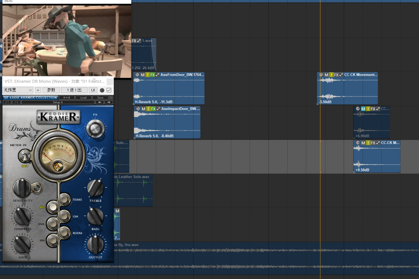Click the plugin wet/dry mix knob
Screen dimensions: 419x279
pos(102,90)
